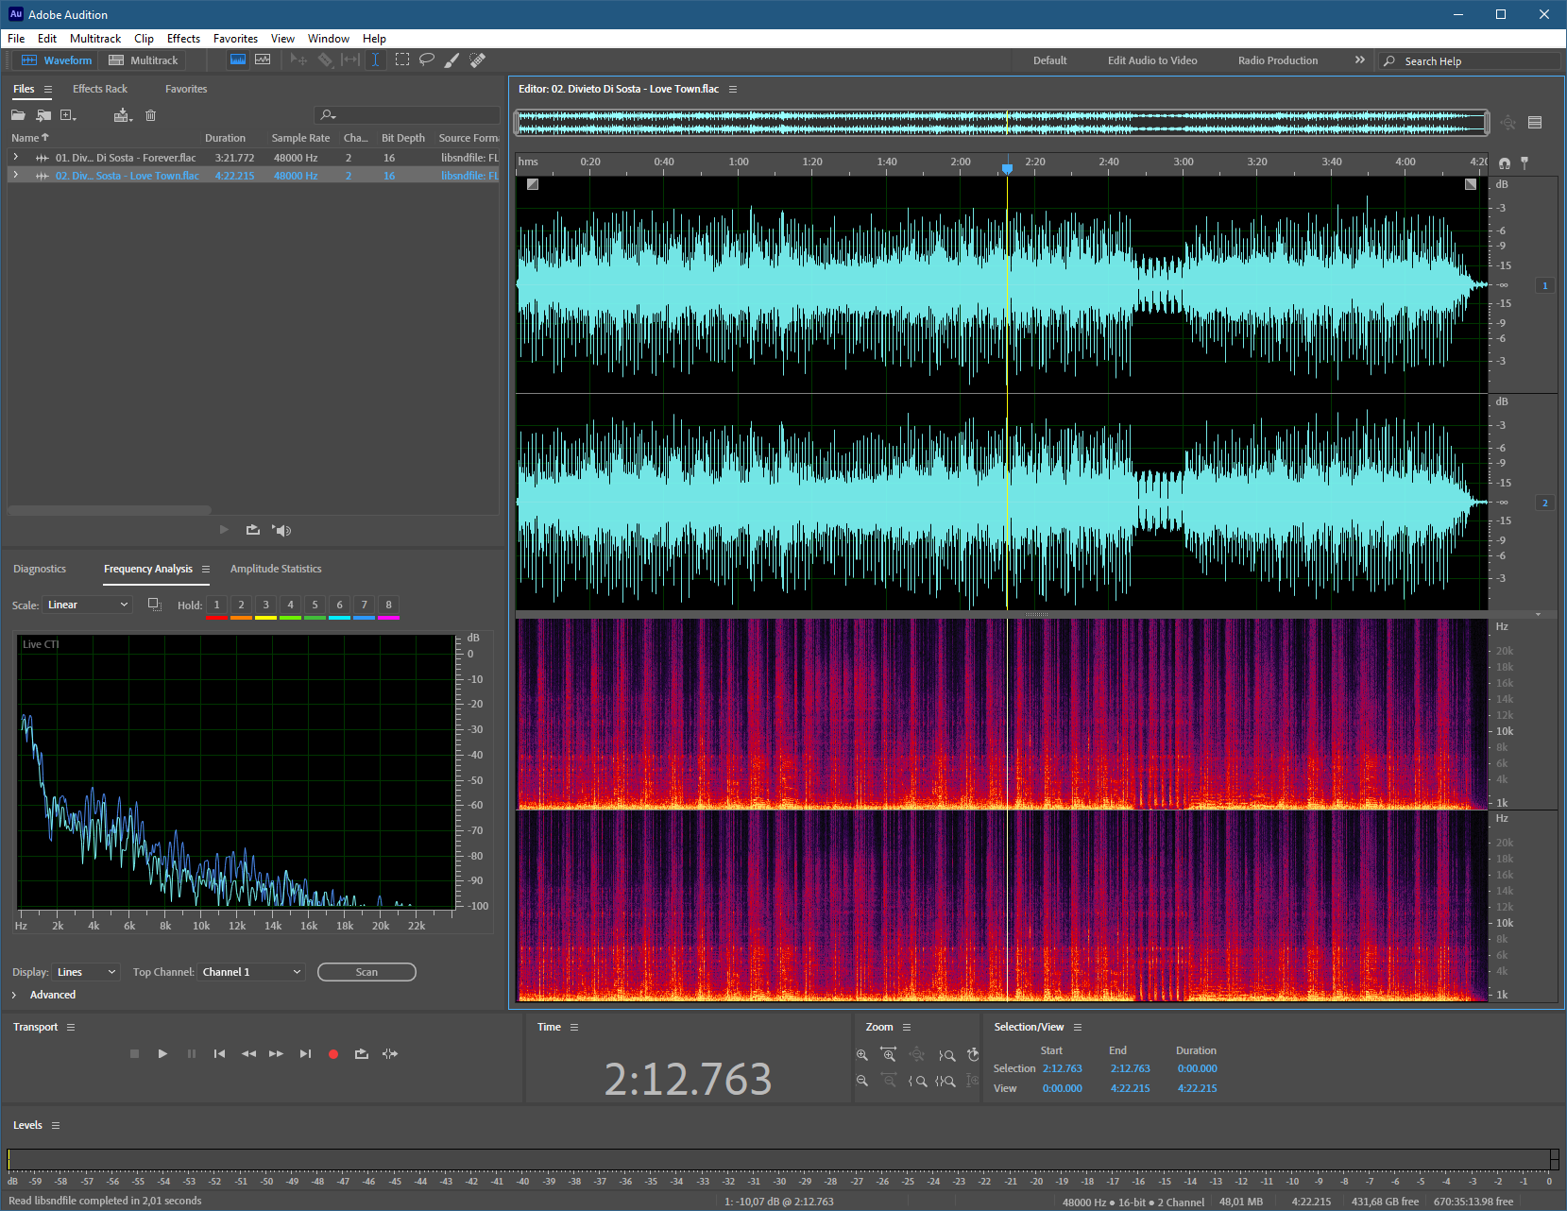The image size is (1567, 1211).
Task: Show the spectral frequency display
Action: [238, 60]
